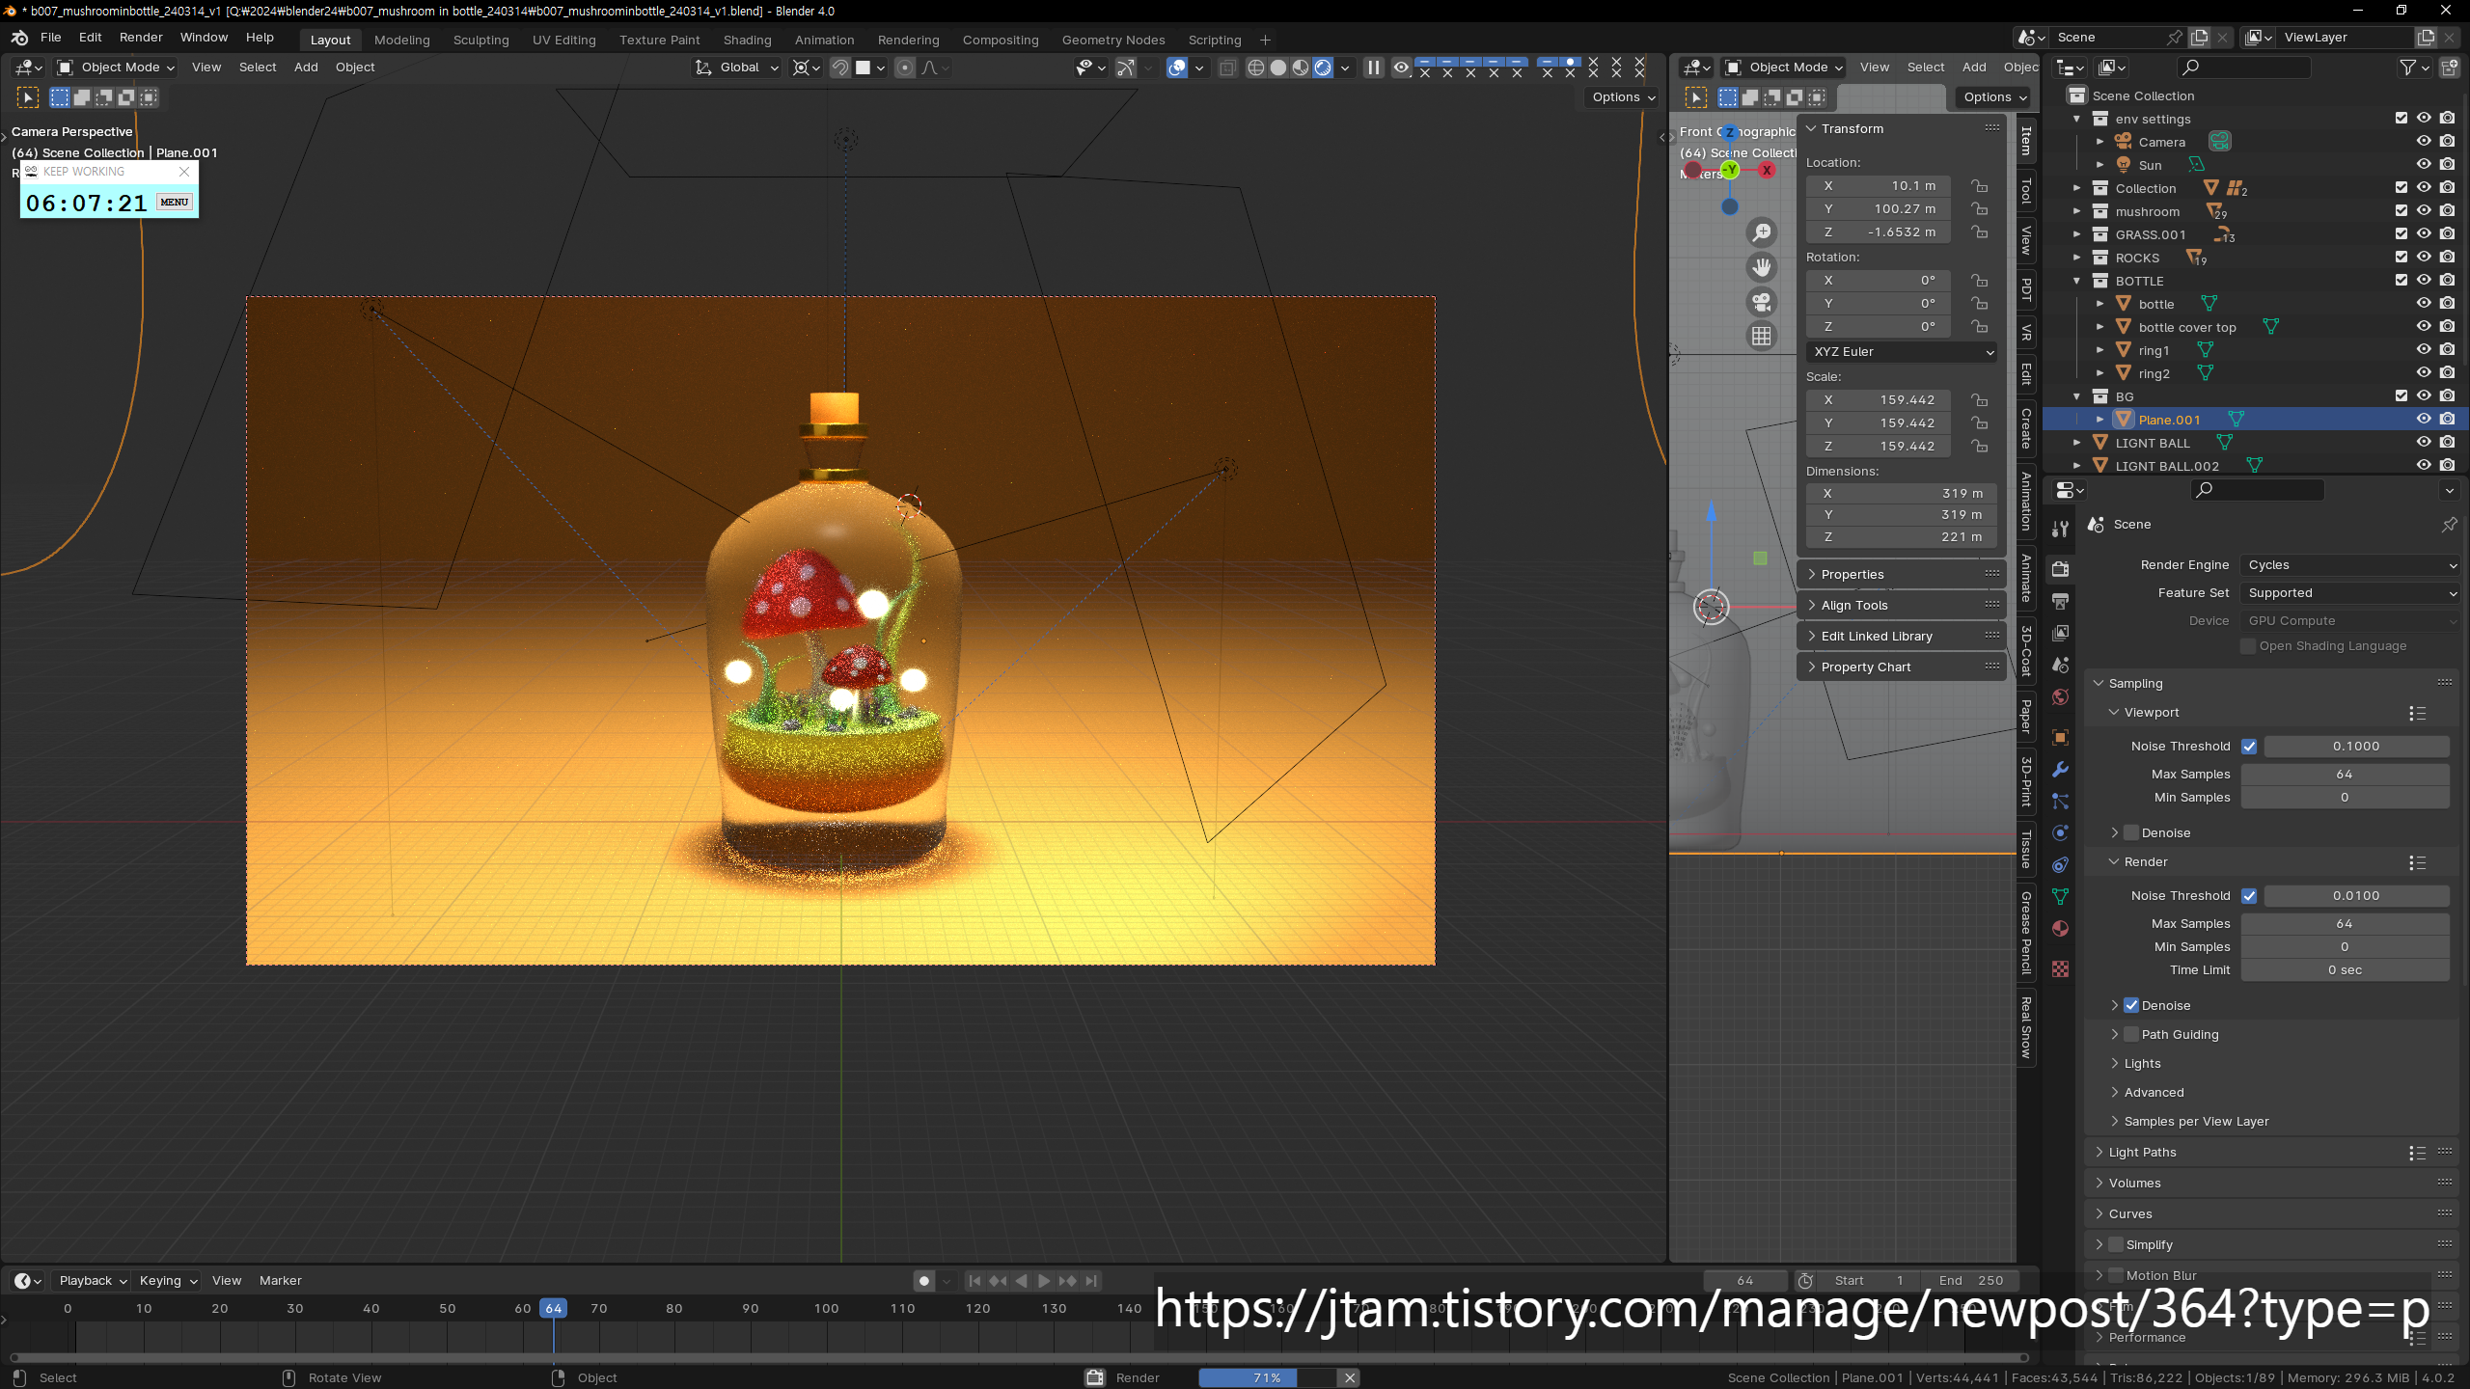
Task: Open the UV Editing workspace tab
Action: pos(564,40)
